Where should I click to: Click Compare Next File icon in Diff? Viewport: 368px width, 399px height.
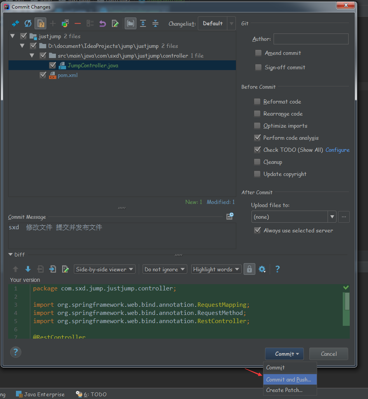[x=53, y=269]
